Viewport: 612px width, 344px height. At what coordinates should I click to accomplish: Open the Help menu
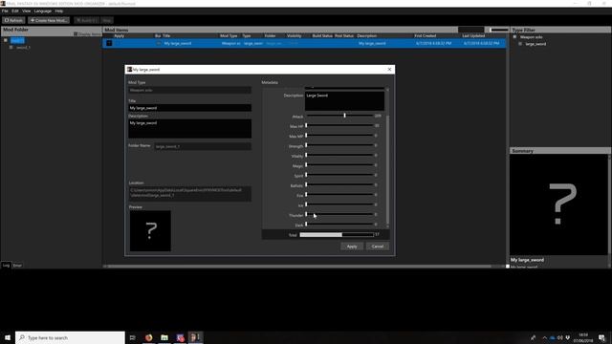click(x=59, y=11)
